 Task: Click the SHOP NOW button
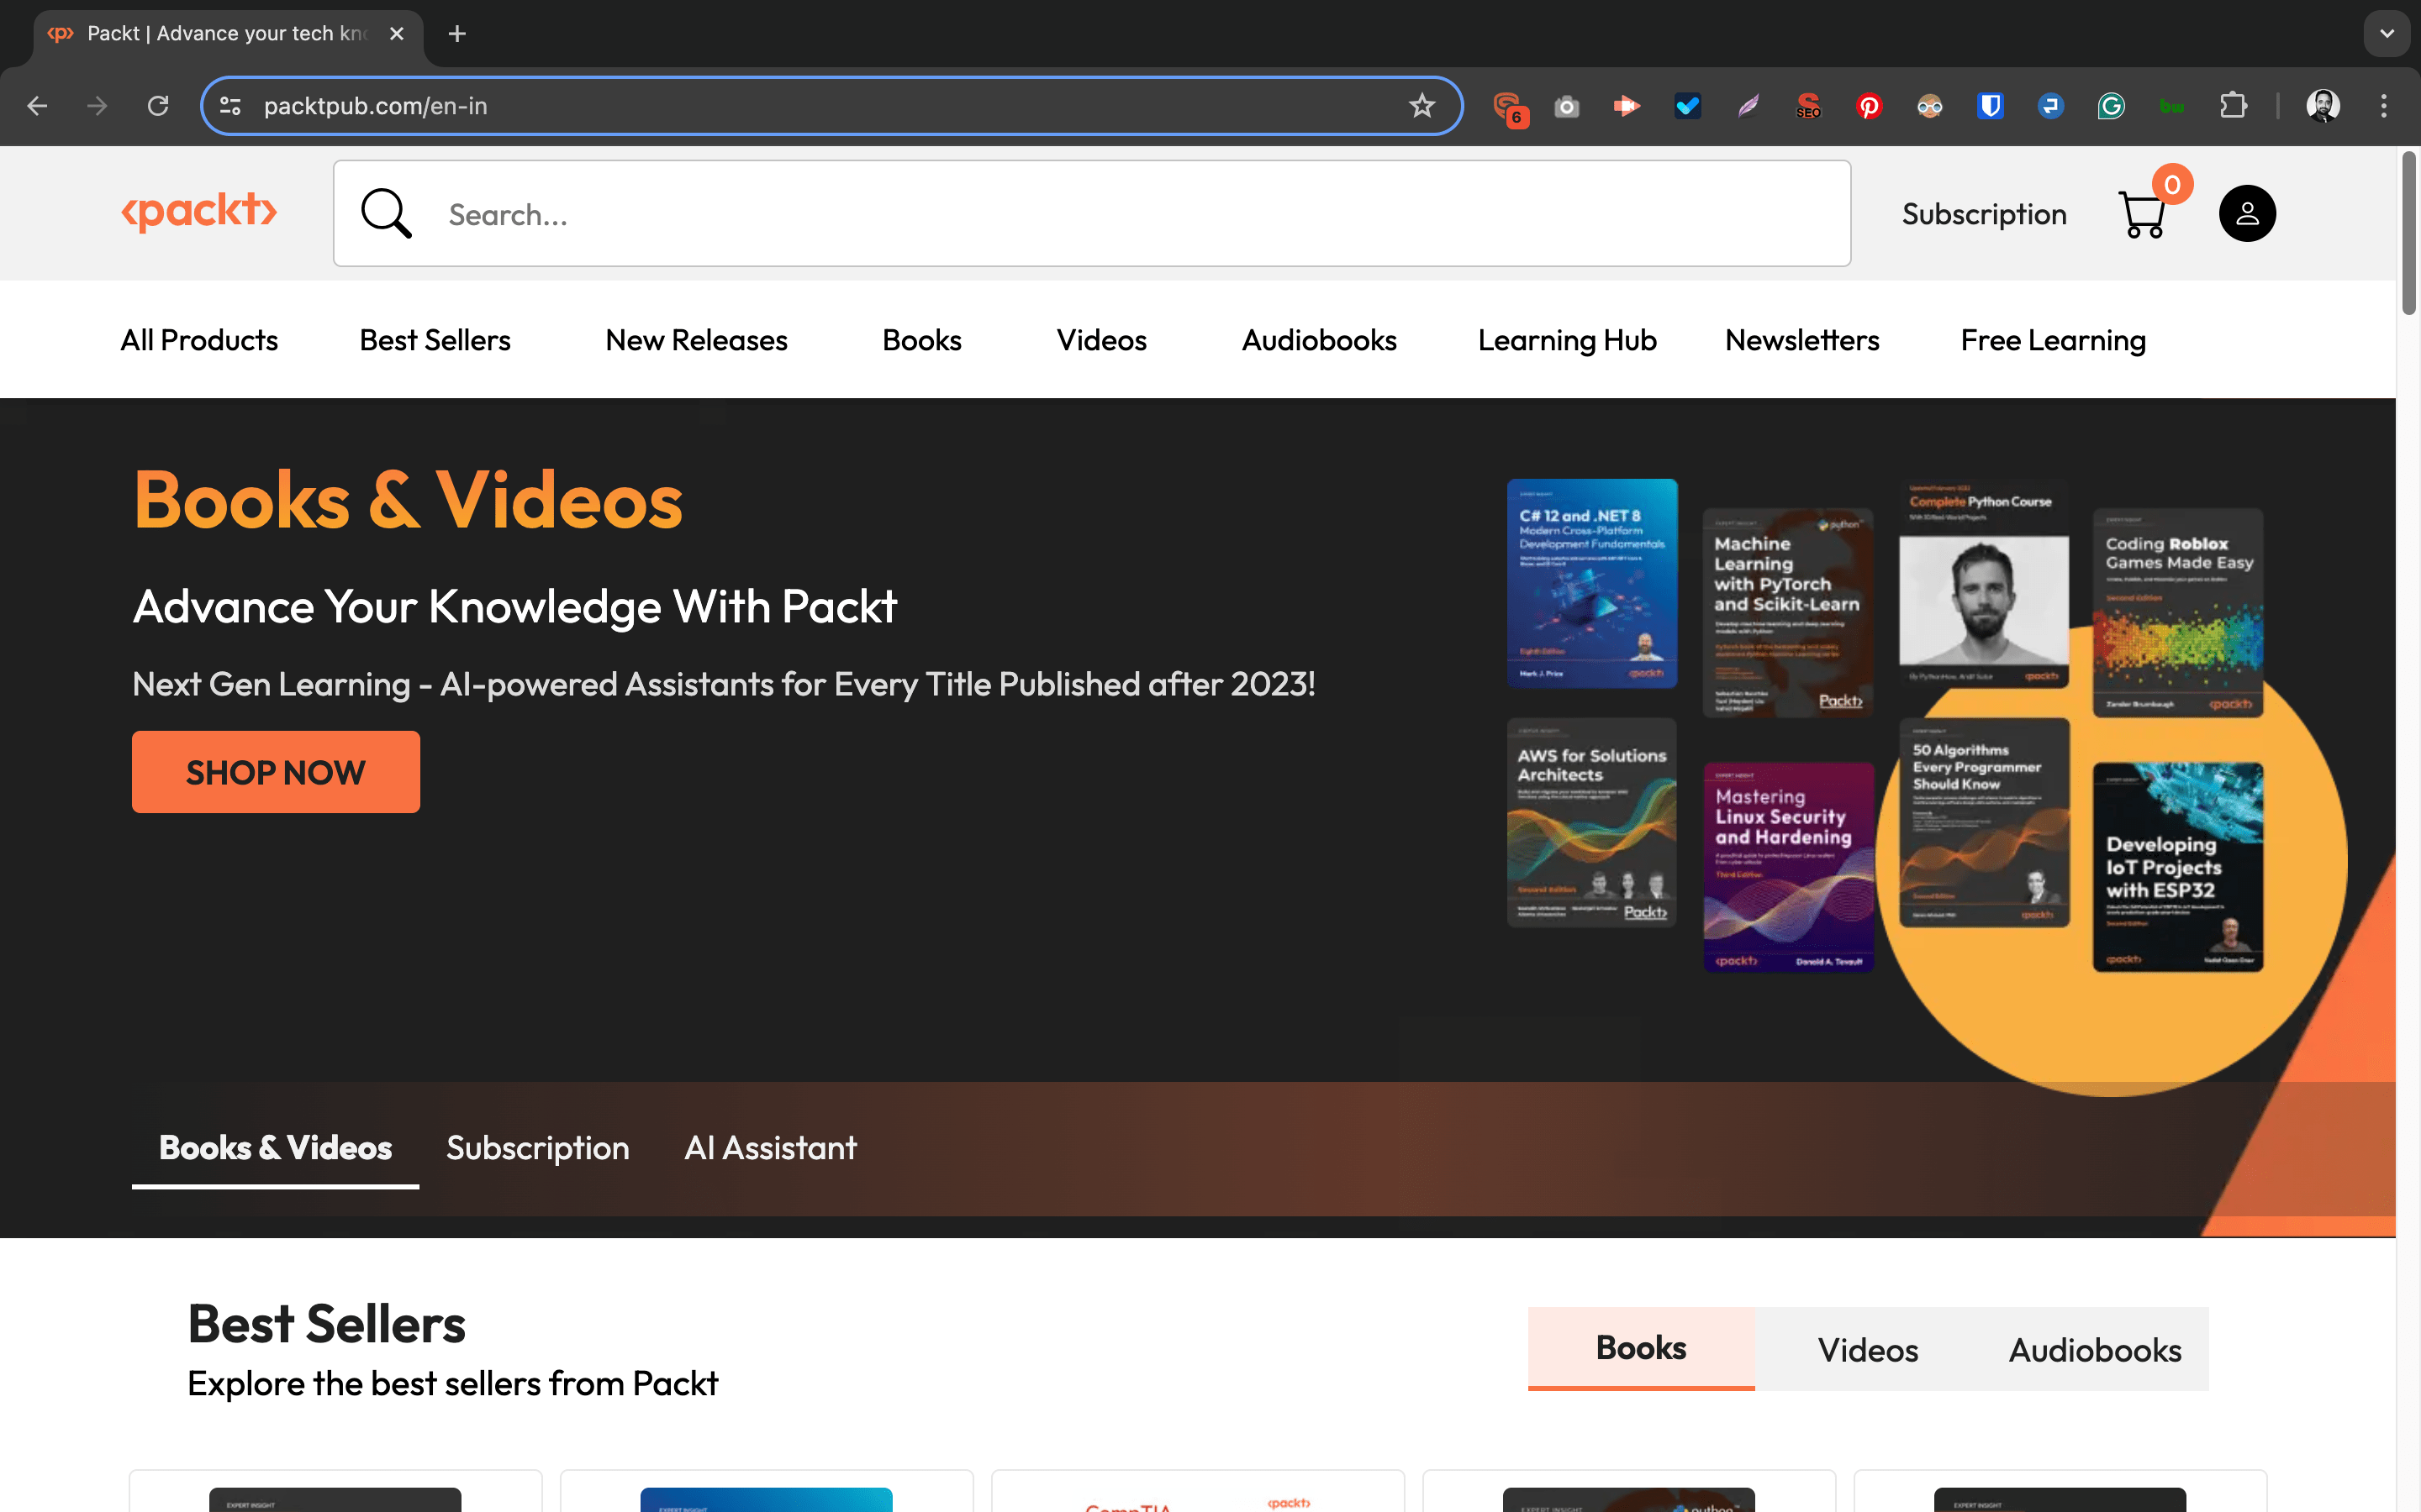276,772
